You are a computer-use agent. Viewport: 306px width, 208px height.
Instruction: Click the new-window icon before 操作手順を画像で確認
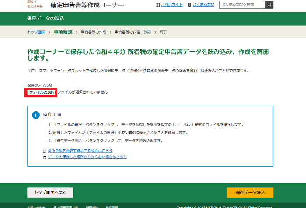pos(45,151)
